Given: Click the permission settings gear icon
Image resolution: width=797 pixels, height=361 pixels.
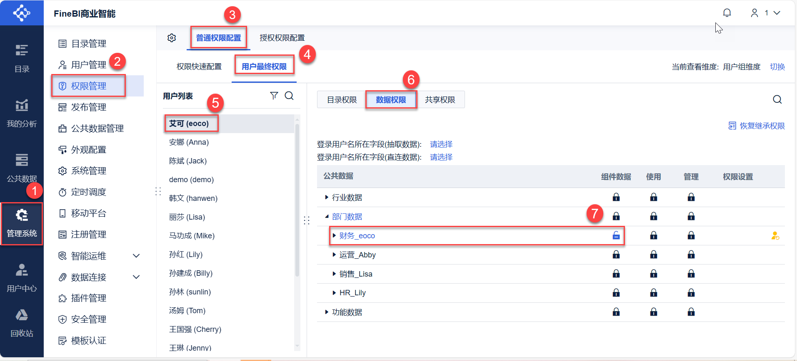Looking at the screenshot, I should 172,38.
